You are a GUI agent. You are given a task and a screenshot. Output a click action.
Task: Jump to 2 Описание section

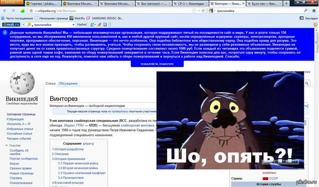coord(60,154)
